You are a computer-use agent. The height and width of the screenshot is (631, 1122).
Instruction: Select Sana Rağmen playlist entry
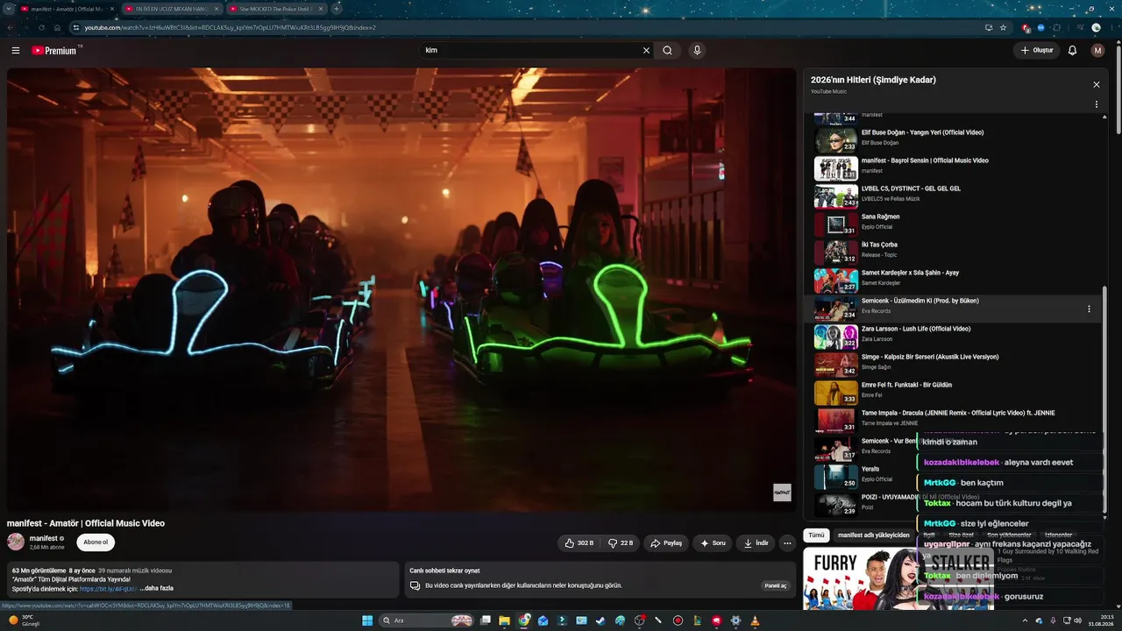pyautogui.click(x=952, y=224)
